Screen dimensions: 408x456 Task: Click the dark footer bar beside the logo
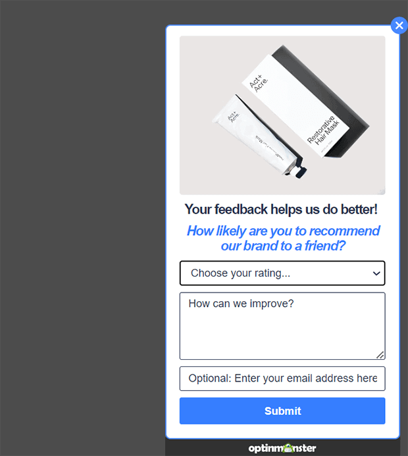(x=206, y=448)
